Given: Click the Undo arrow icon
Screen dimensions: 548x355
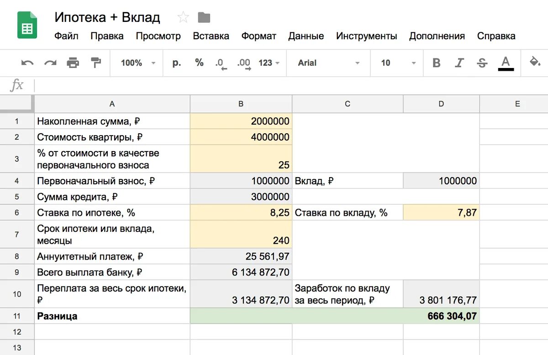Looking at the screenshot, I should pos(27,63).
